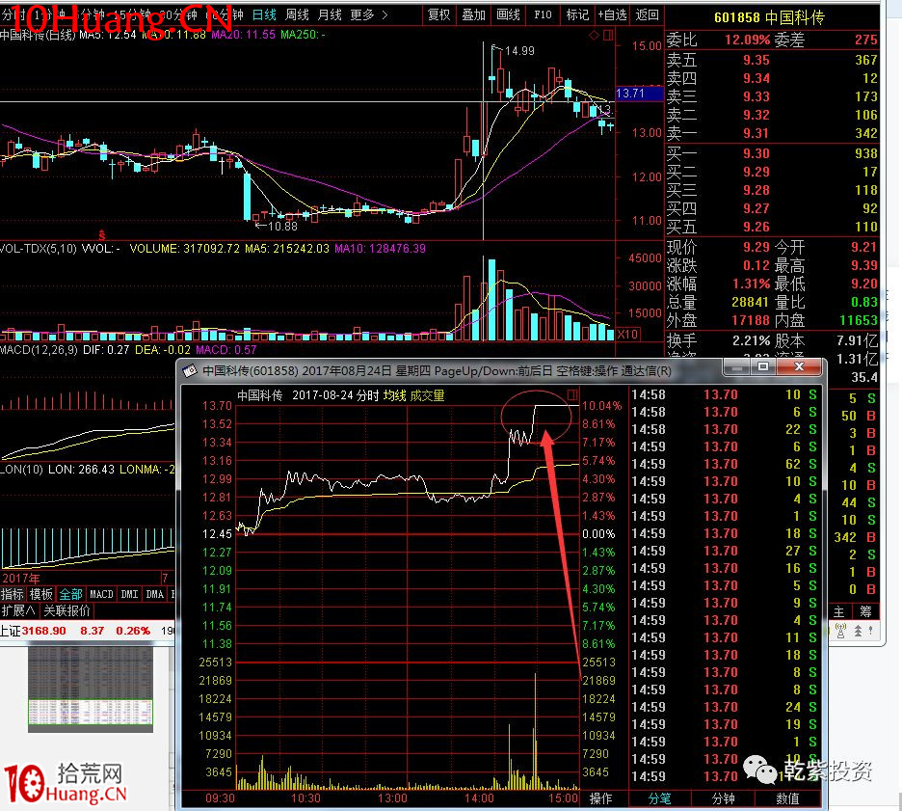
Task: Click the 10.88 low price label on the chart
Action: pyautogui.click(x=282, y=227)
